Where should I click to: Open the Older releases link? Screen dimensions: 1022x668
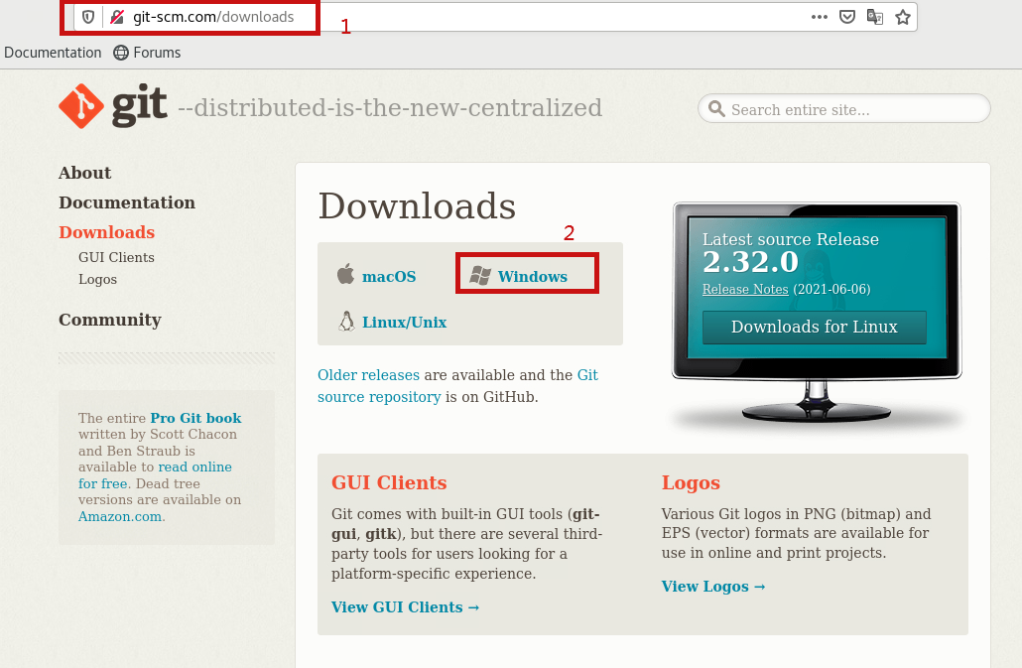pyautogui.click(x=368, y=375)
